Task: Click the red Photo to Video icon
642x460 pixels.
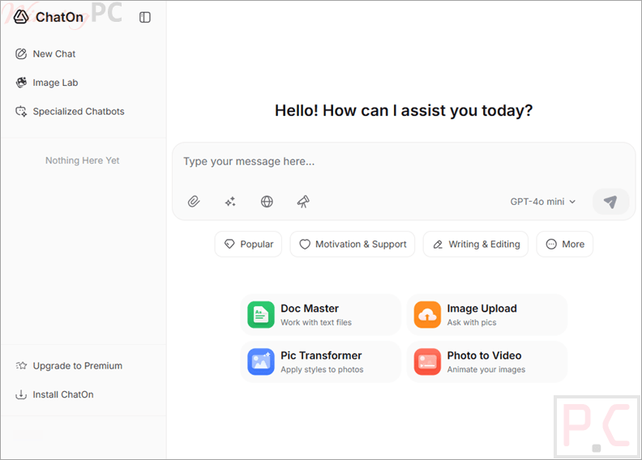Action: (x=427, y=362)
